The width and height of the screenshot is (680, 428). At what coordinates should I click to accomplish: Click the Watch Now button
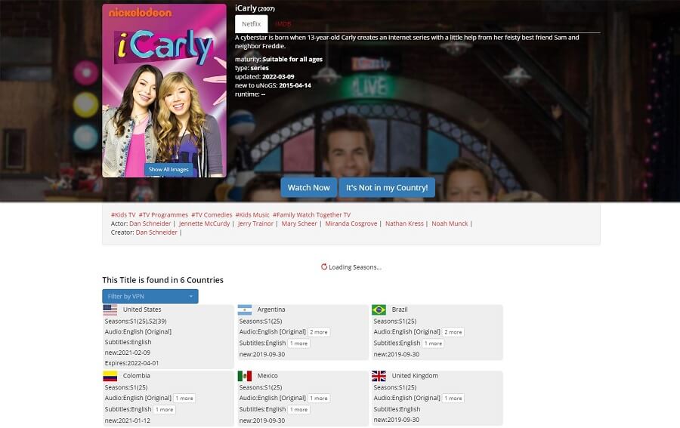pos(309,187)
